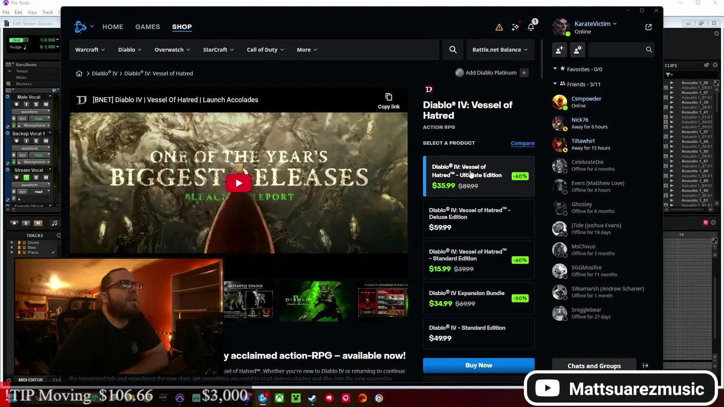Click Nick76's avatar in friends list
This screenshot has height=407, width=724.
click(x=559, y=123)
